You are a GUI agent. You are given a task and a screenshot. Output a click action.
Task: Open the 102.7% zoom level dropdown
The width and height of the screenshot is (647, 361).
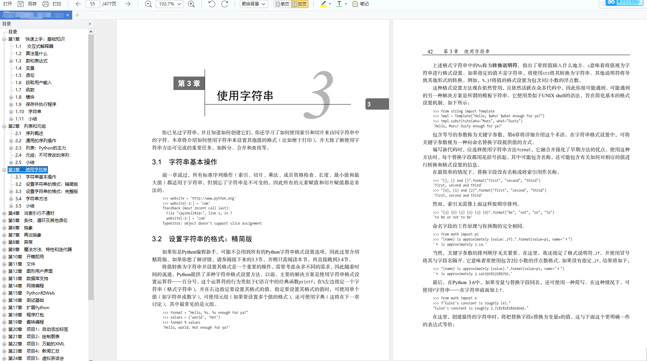pyautogui.click(x=169, y=4)
